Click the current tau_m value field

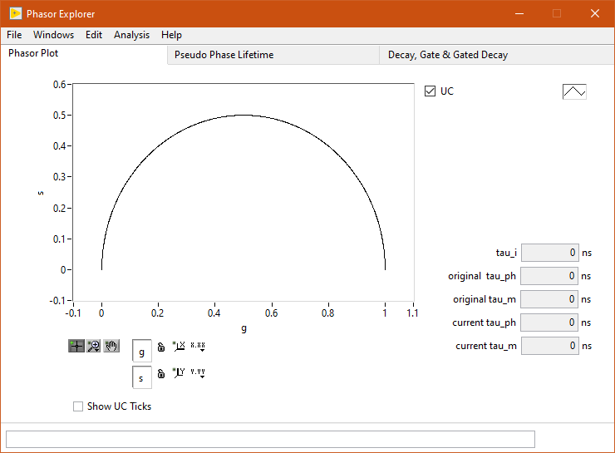point(549,346)
